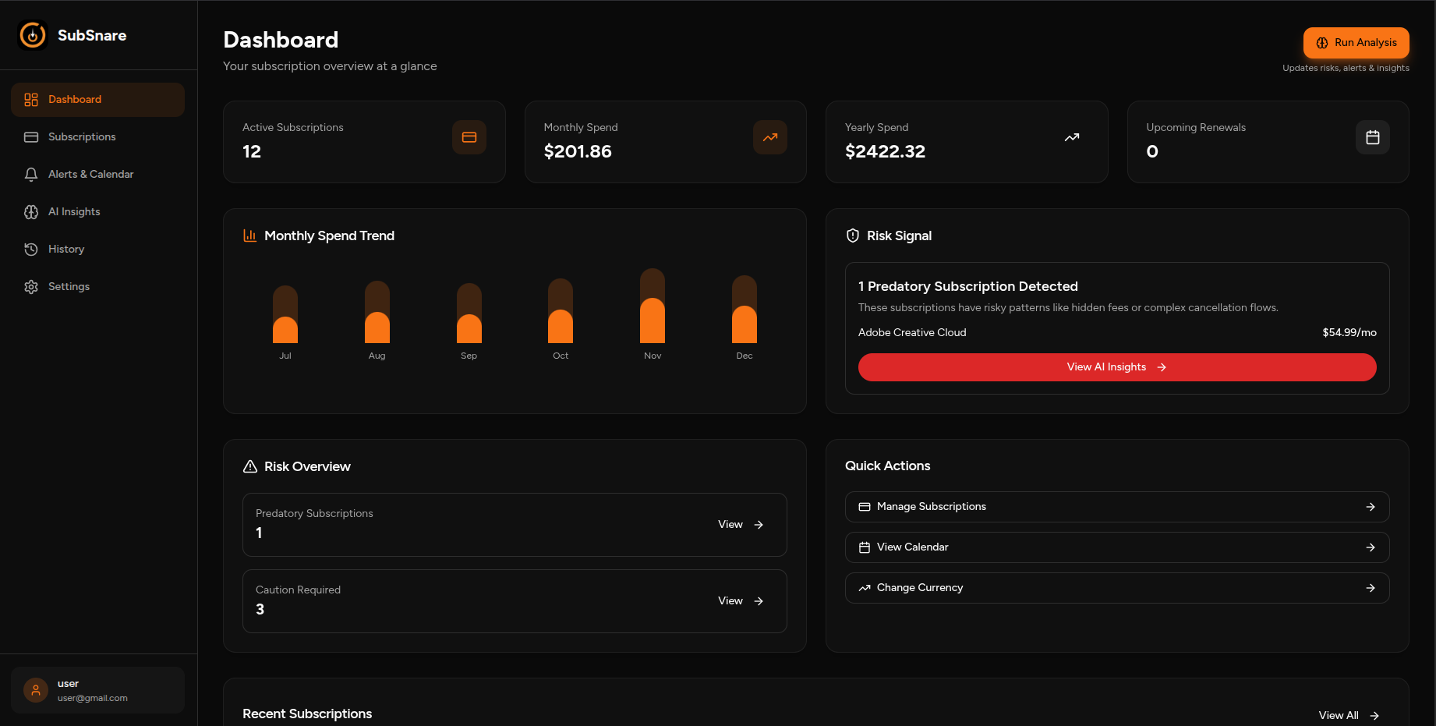Viewport: 1436px width, 726px height.
Task: Click the Change Currency quick action
Action: pos(1117,588)
